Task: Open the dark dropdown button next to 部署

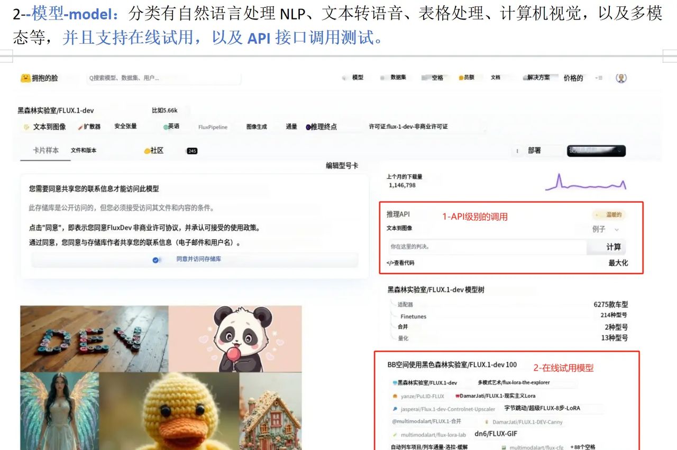Action: [596, 151]
